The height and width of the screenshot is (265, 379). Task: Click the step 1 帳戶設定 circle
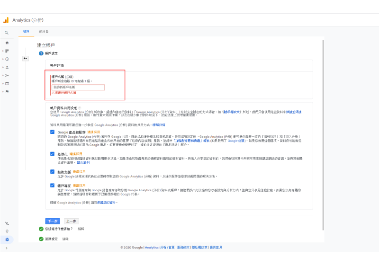click(x=41, y=53)
